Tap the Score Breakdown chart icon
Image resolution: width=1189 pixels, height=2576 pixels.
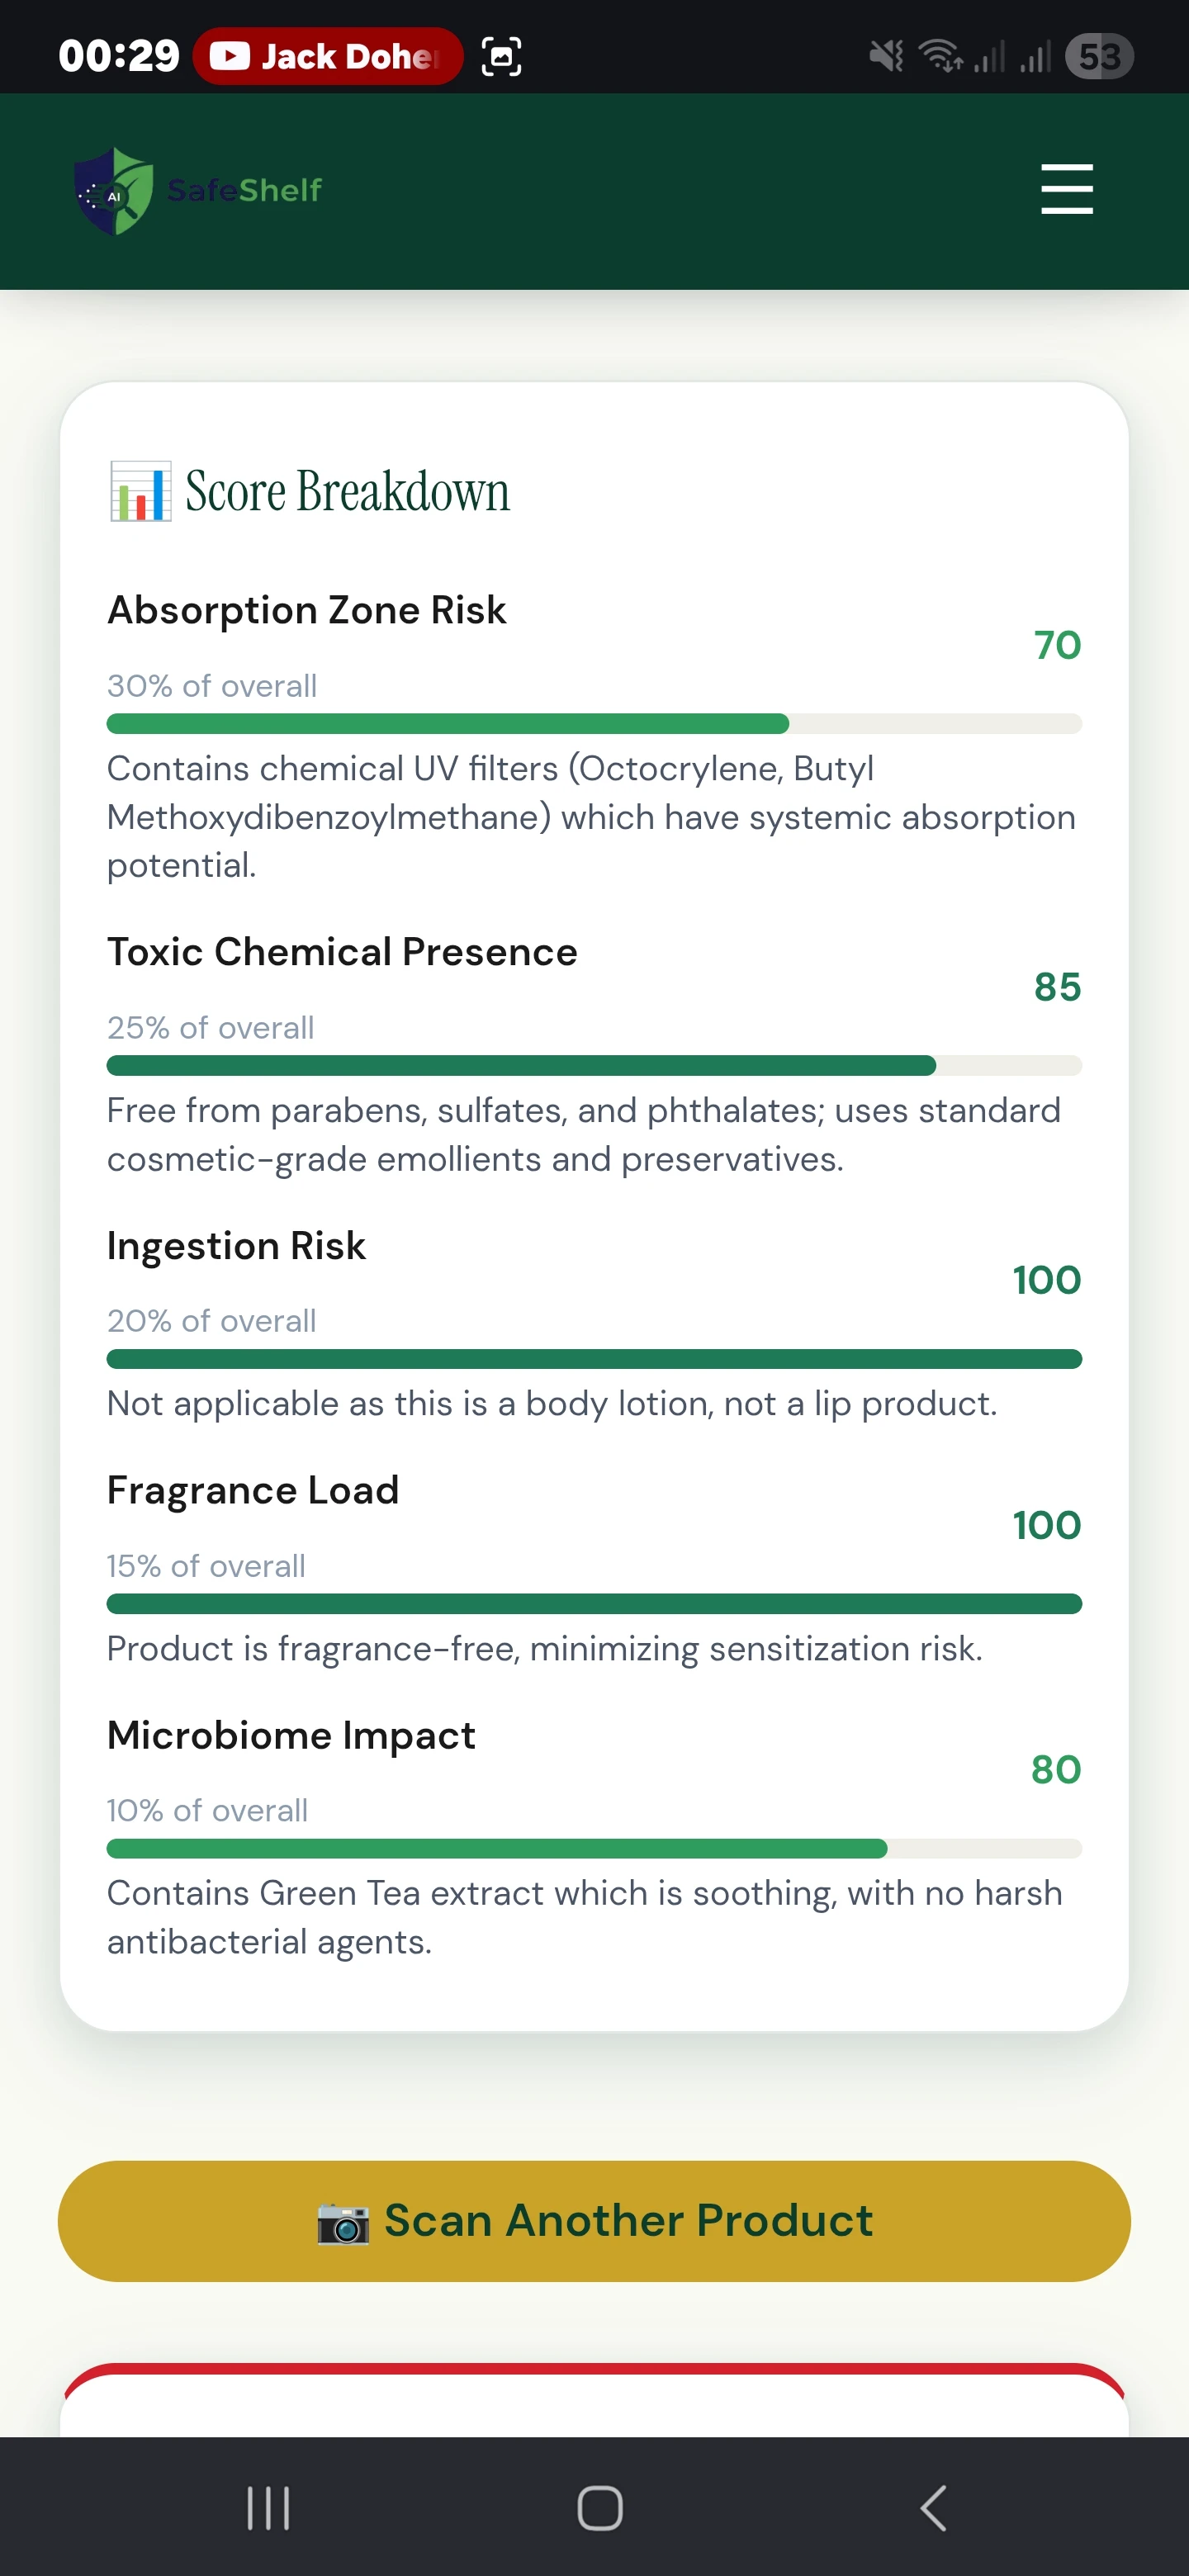[140, 491]
